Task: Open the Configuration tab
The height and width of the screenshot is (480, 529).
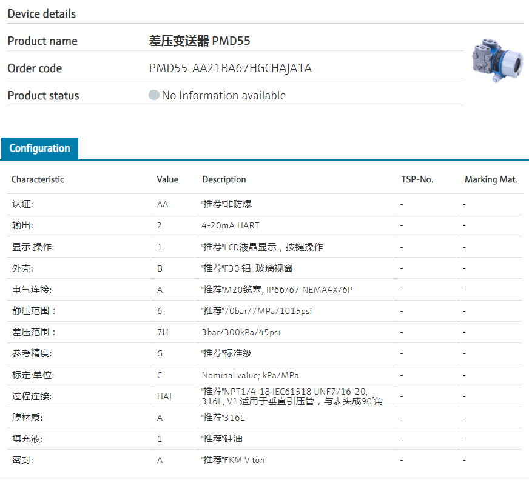Action: coord(39,148)
